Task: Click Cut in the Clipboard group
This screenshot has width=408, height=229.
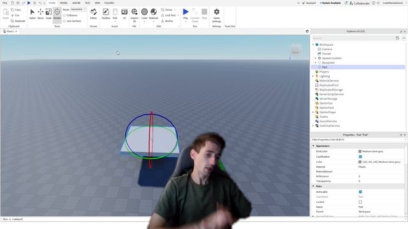Action: click(15, 15)
